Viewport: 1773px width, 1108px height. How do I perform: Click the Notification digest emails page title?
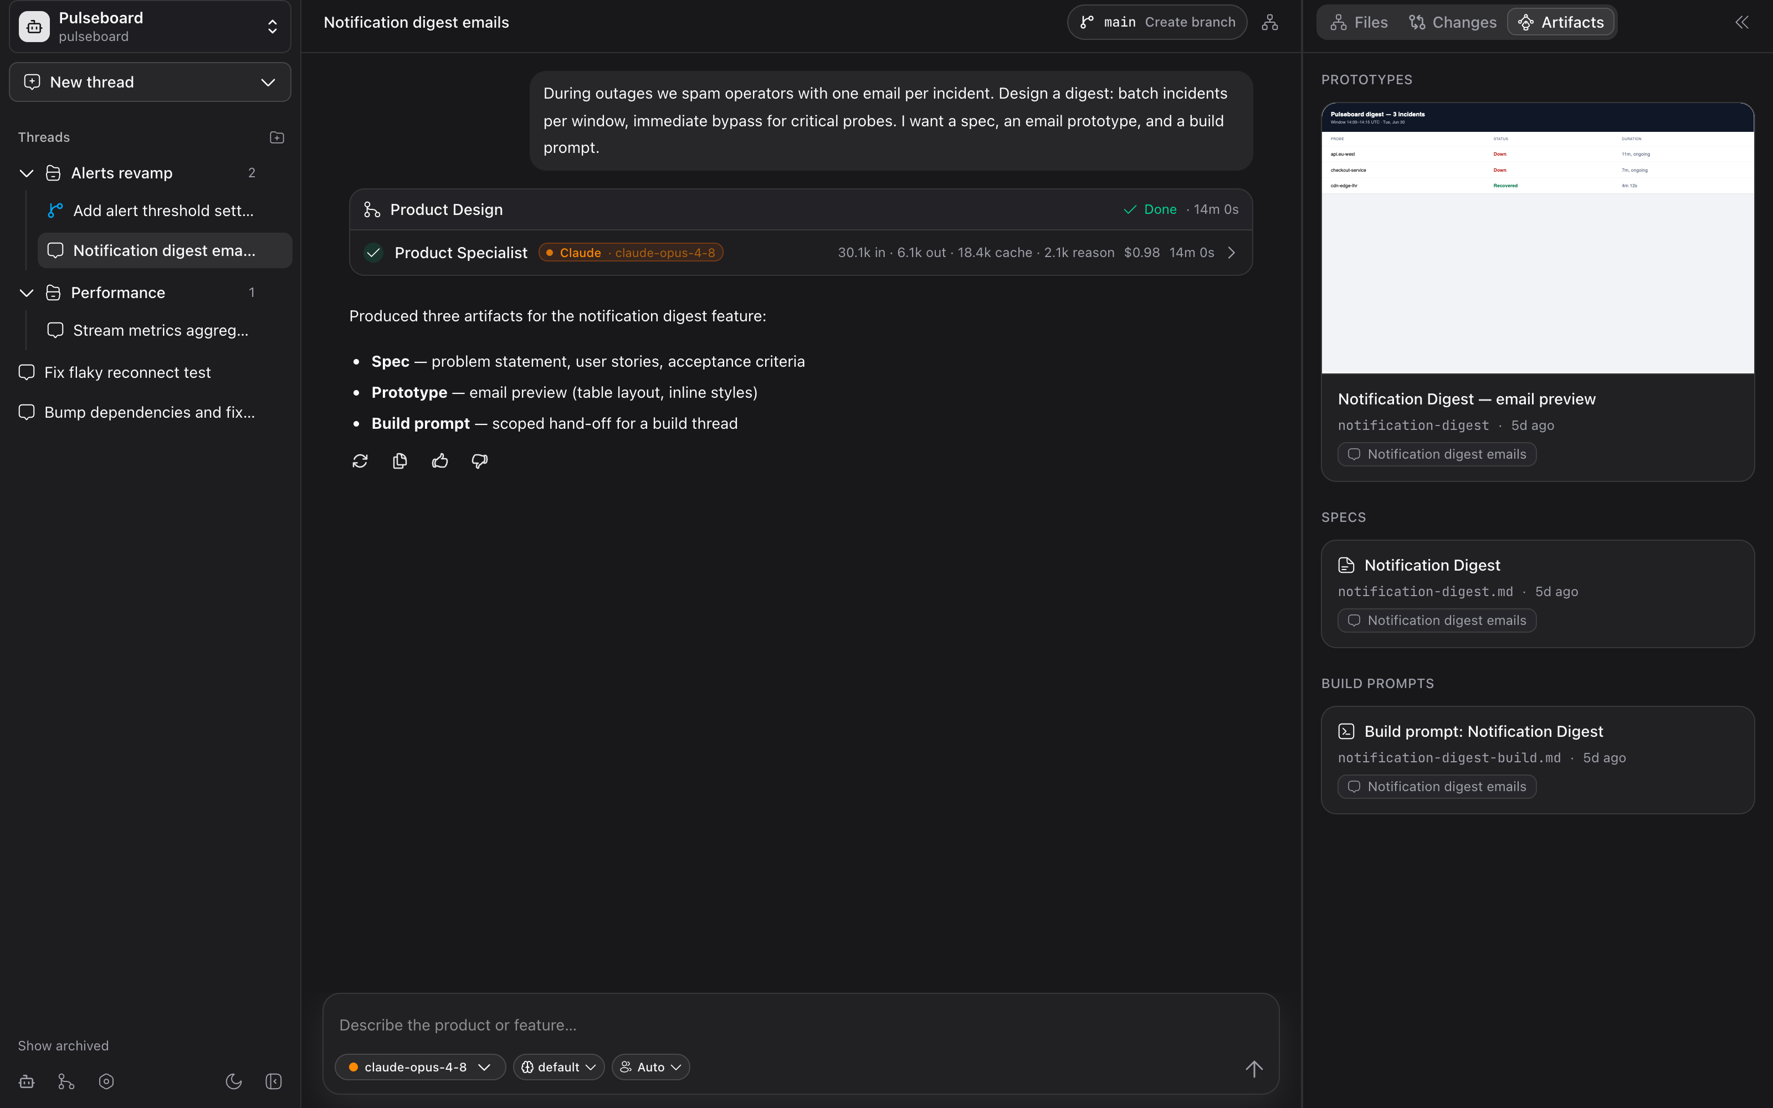(416, 23)
